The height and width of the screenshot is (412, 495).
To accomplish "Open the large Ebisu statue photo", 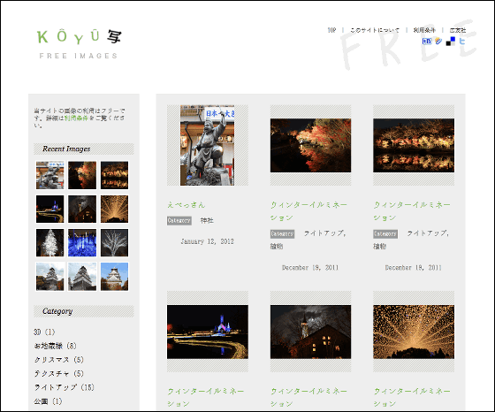I will point(207,145).
